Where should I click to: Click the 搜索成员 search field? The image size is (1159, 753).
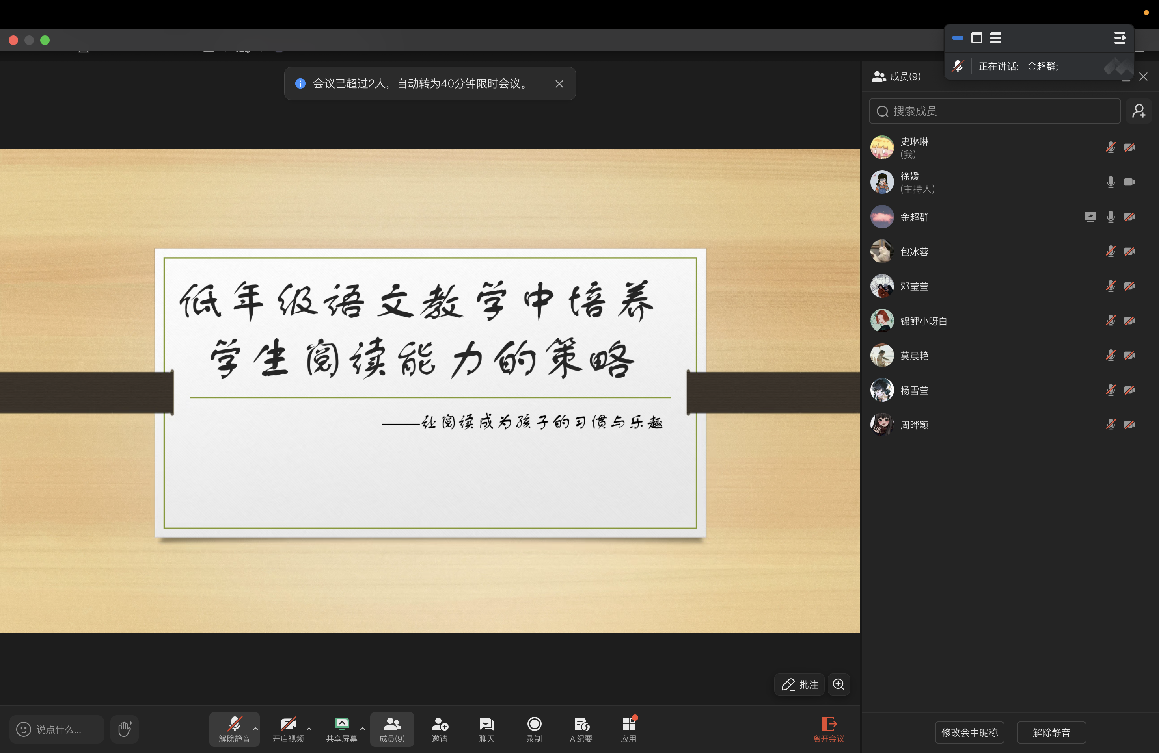point(994,111)
